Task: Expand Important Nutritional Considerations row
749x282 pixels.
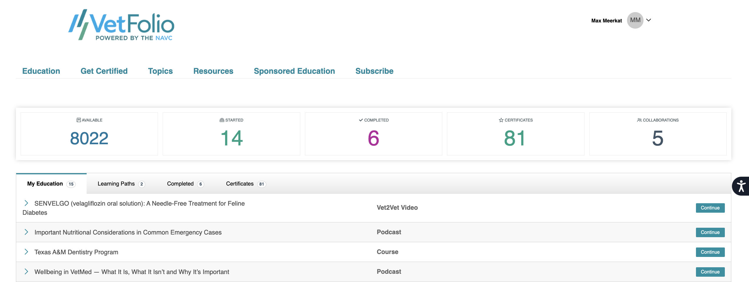Action: tap(26, 232)
